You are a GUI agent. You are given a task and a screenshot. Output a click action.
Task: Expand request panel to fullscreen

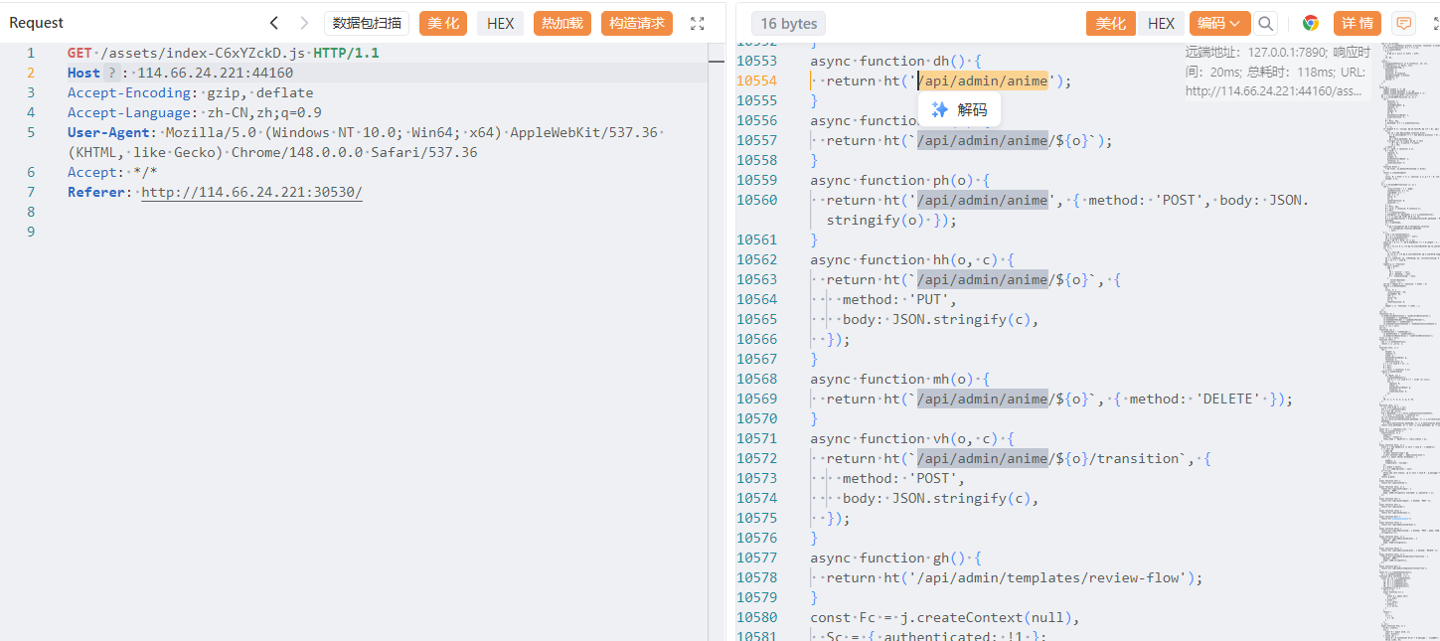[698, 23]
